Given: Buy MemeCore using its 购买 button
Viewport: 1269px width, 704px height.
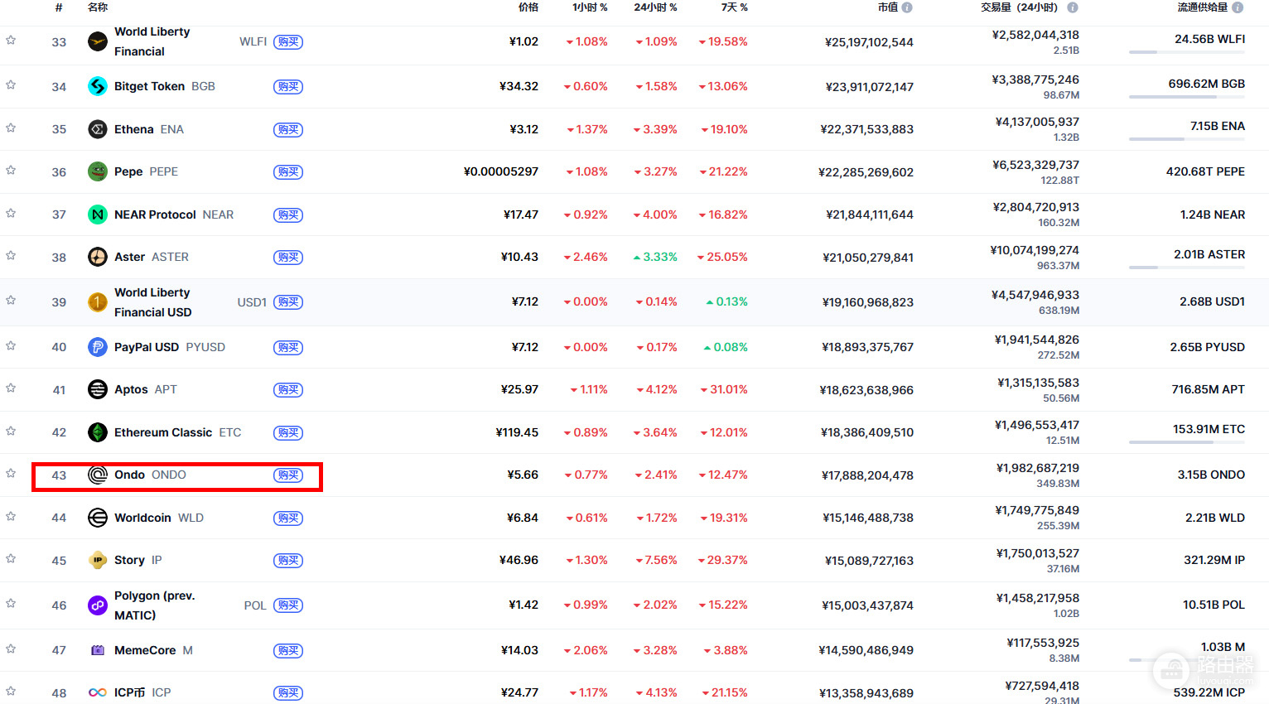Looking at the screenshot, I should [288, 650].
